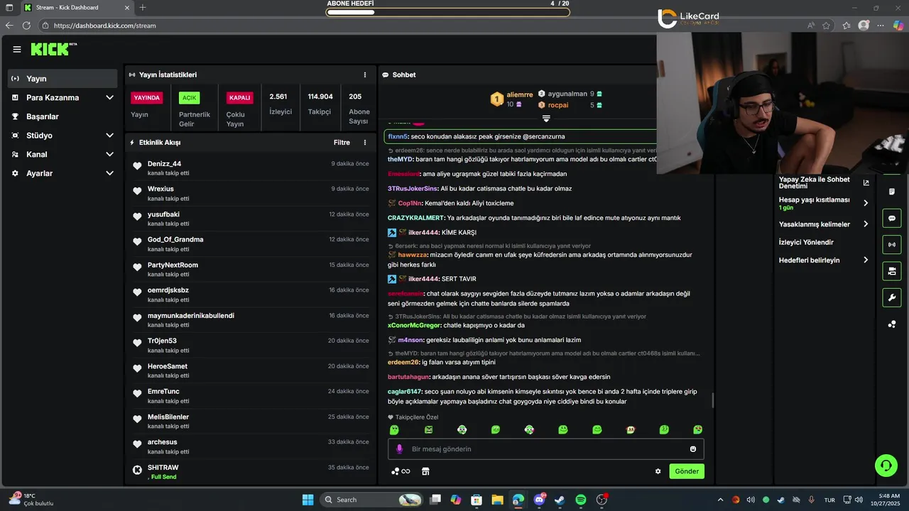909x511 pixels.
Task: Open the hamburger menu beside the Kick logo
Action: (17, 49)
